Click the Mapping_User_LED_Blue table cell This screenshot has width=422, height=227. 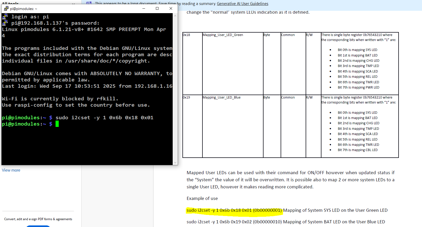[221, 97]
